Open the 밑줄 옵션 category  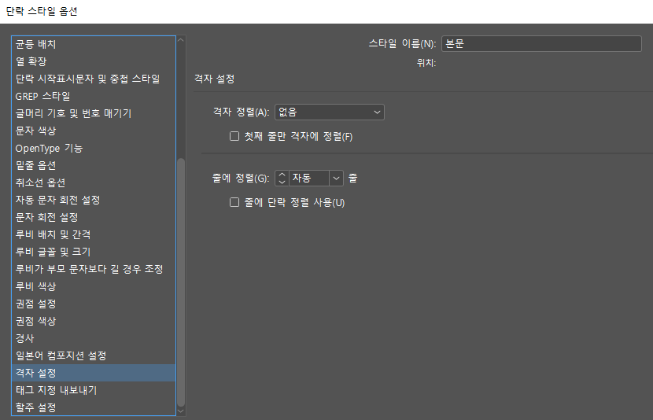coord(94,165)
